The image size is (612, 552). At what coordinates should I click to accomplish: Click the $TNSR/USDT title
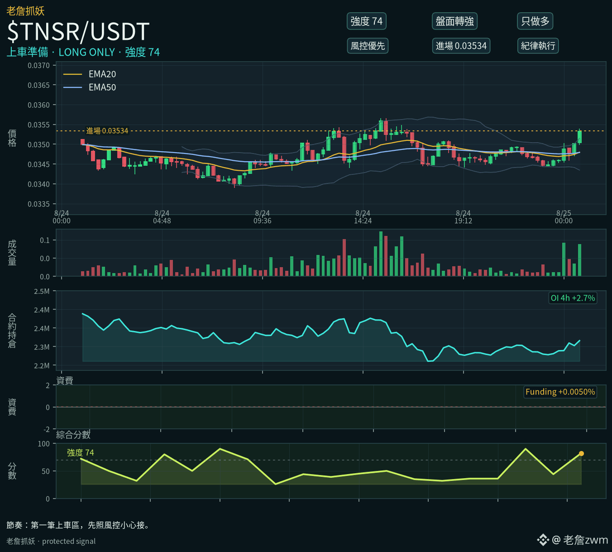pyautogui.click(x=78, y=32)
